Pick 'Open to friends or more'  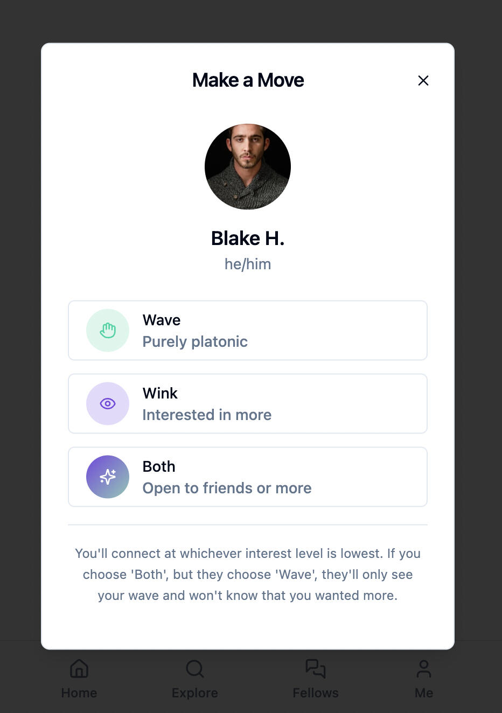pyautogui.click(x=227, y=488)
